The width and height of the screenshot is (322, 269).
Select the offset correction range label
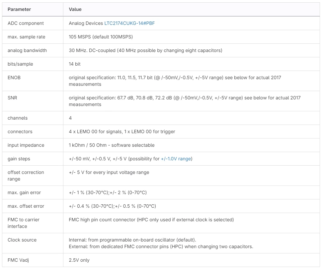(26, 176)
